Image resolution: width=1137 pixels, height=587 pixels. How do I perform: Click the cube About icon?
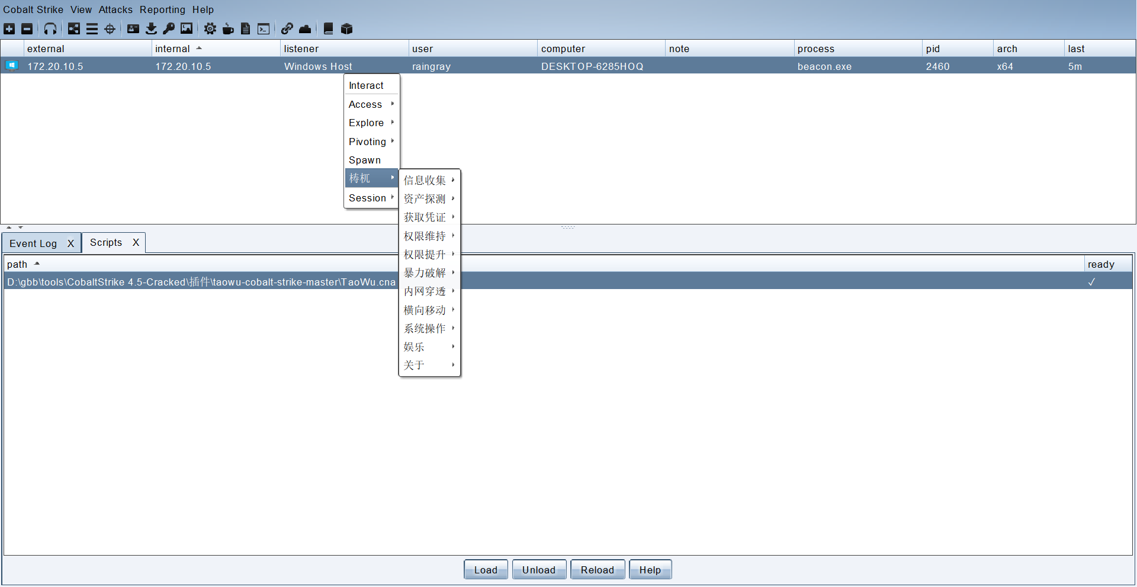coord(347,28)
